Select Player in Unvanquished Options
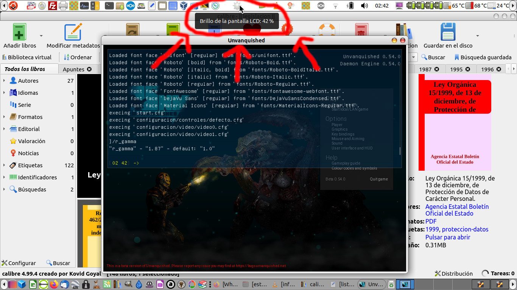Image resolution: width=517 pixels, height=290 pixels. (x=337, y=125)
